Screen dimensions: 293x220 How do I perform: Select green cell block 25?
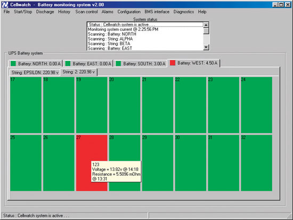click(x=26, y=163)
